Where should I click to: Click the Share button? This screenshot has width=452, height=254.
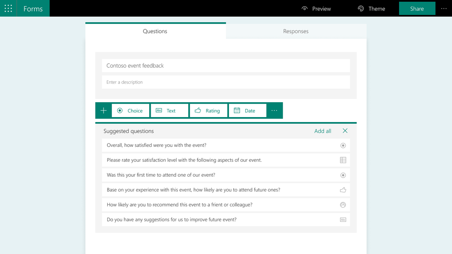point(417,8)
